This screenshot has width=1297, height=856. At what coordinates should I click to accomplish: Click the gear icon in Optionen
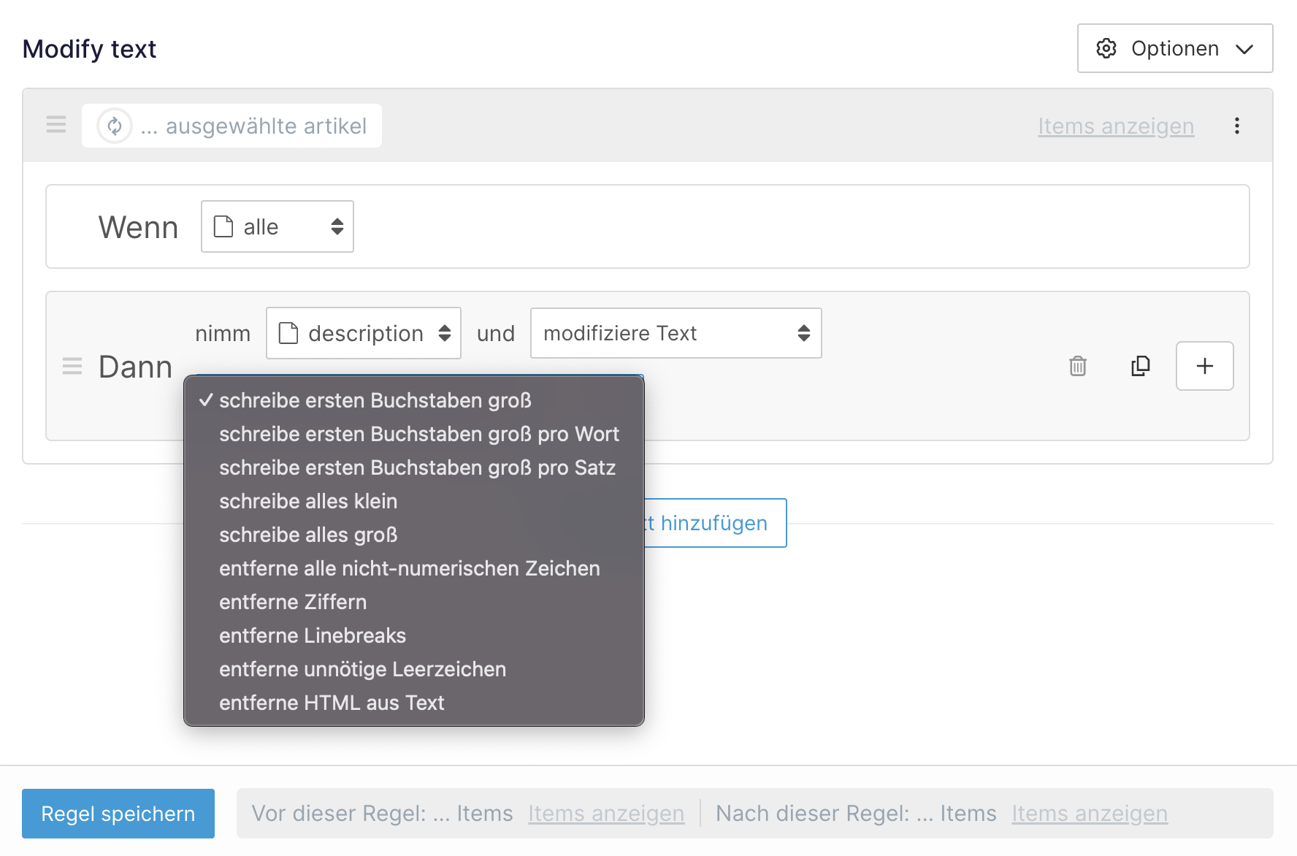tap(1106, 48)
